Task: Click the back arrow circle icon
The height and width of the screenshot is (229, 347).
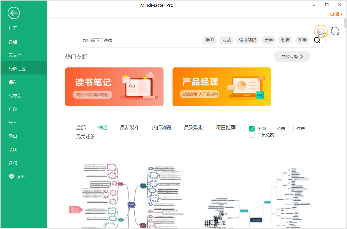Action: point(14,13)
